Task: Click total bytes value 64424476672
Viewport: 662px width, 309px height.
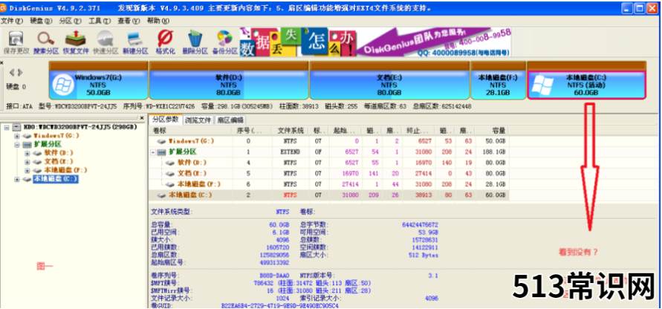Action: point(420,225)
